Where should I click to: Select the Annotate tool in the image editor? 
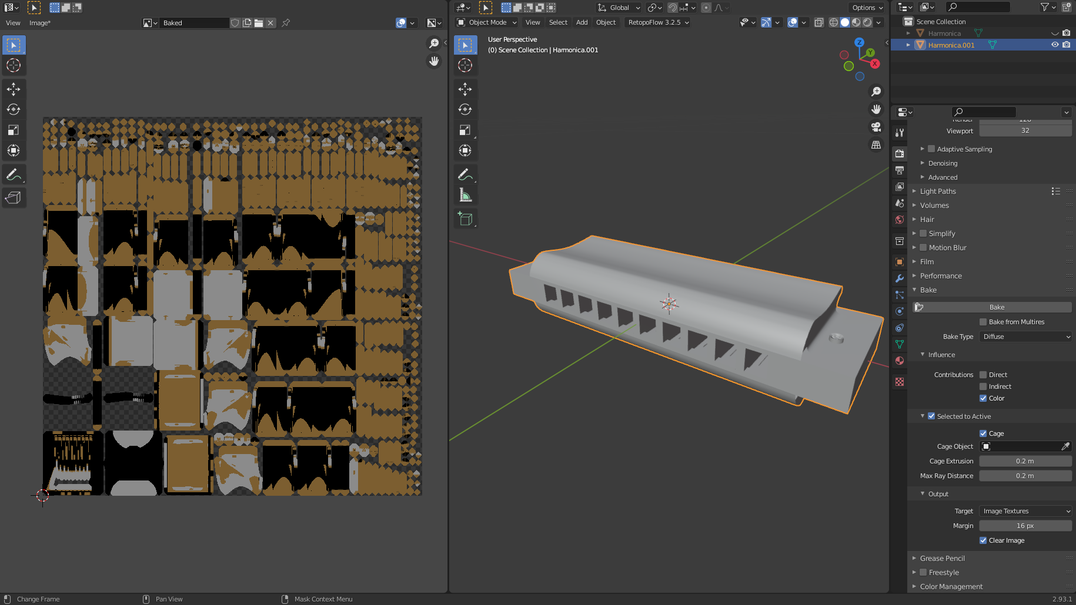coord(14,174)
